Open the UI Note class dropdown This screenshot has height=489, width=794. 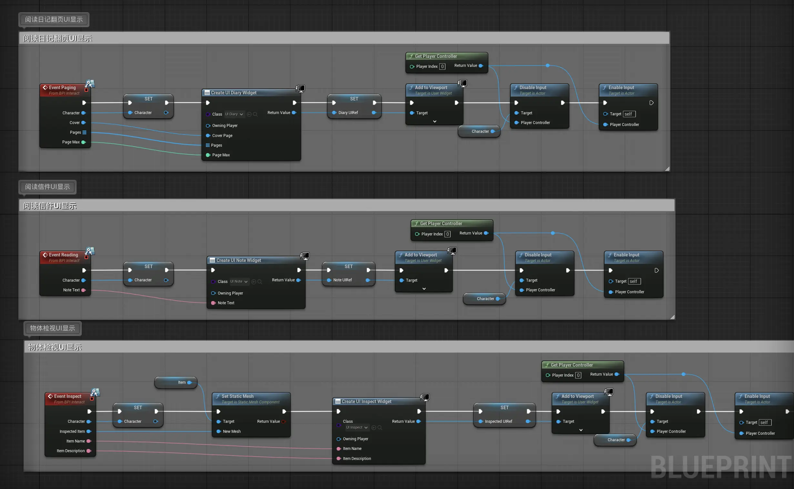[239, 282]
